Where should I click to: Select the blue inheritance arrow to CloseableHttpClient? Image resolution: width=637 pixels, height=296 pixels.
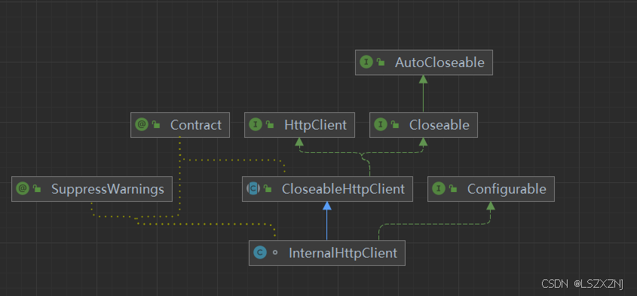pos(326,221)
